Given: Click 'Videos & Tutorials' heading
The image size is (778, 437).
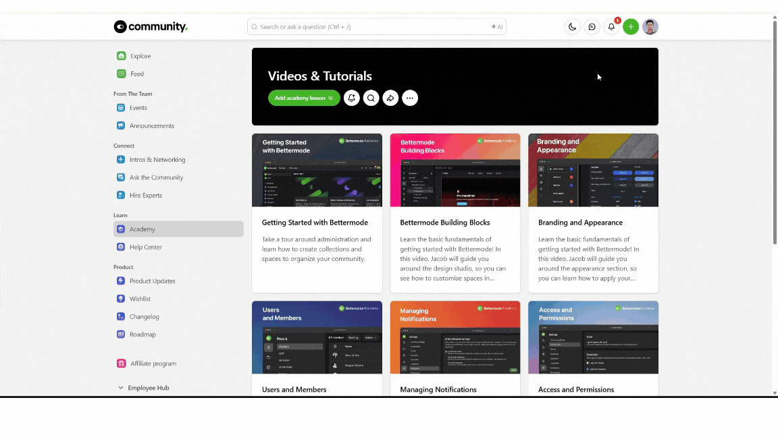Looking at the screenshot, I should click(x=320, y=76).
